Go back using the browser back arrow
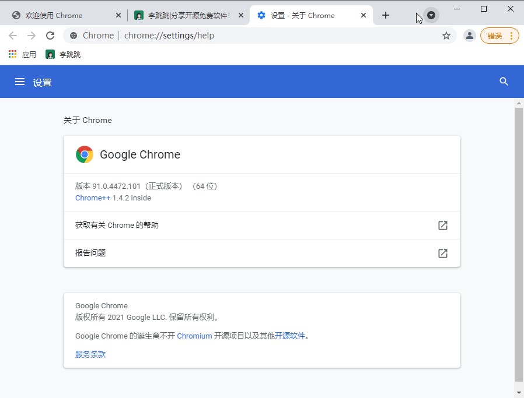The image size is (524, 398). click(13, 36)
